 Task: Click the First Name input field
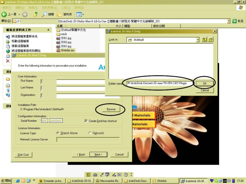73,82
